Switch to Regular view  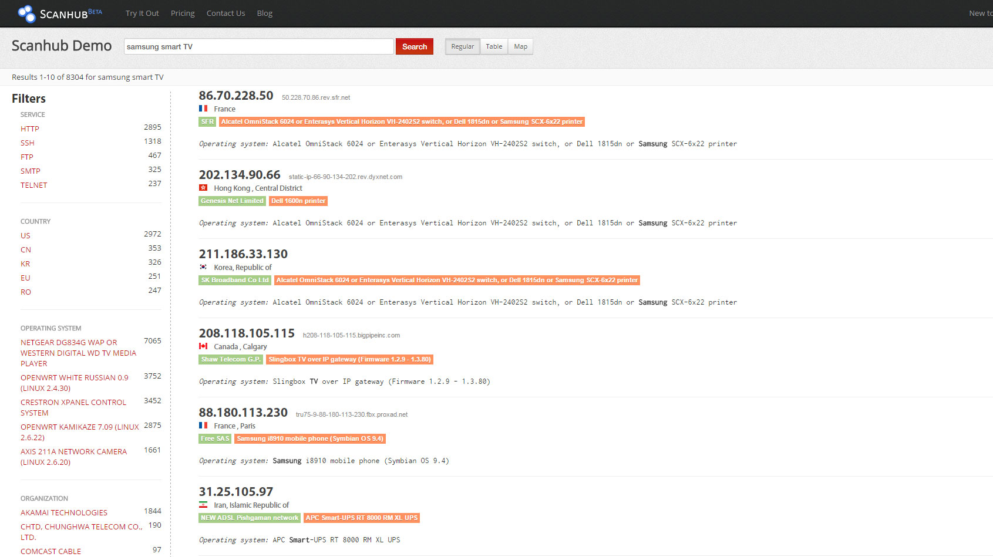[463, 46]
